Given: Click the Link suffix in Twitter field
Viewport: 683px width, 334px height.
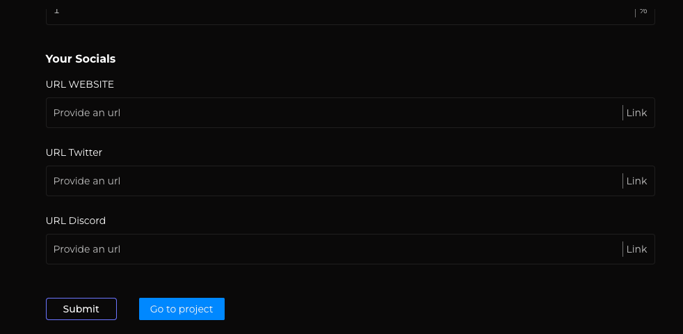Looking at the screenshot, I should point(636,181).
